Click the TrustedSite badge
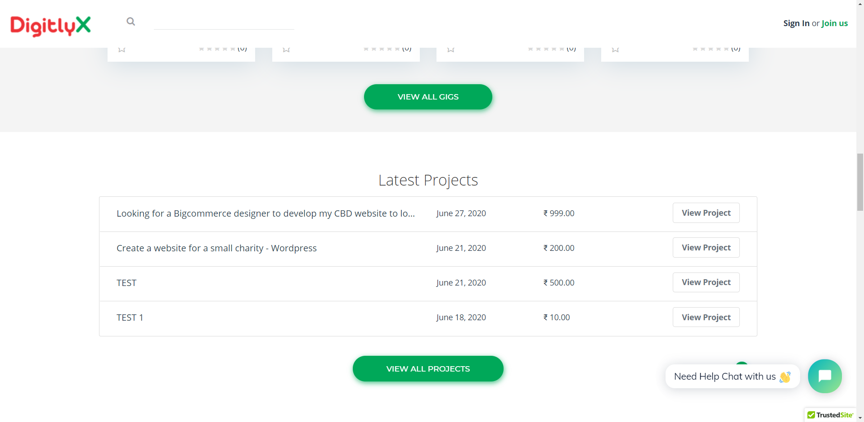 pos(830,415)
